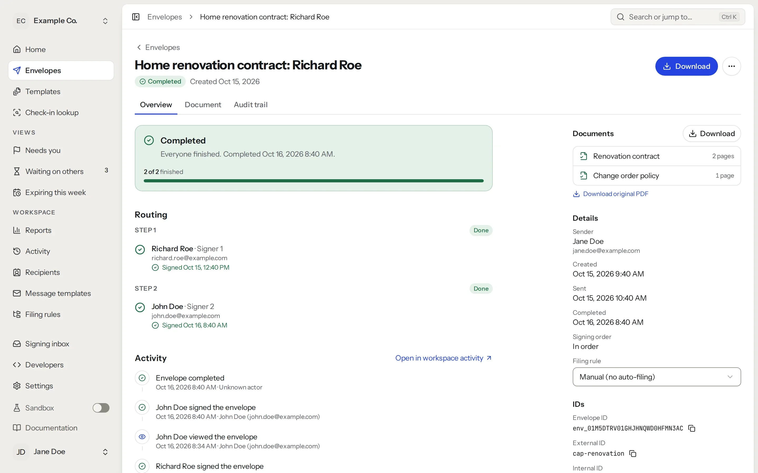Open the Filing rule dropdown
758x473 pixels.
(656, 377)
